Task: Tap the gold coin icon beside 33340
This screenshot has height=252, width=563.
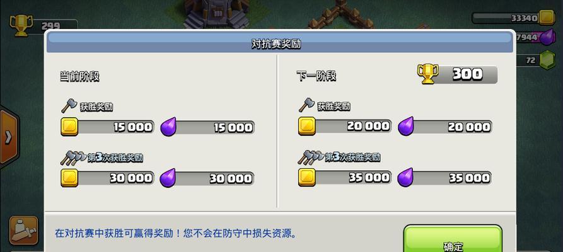Action: (x=547, y=18)
